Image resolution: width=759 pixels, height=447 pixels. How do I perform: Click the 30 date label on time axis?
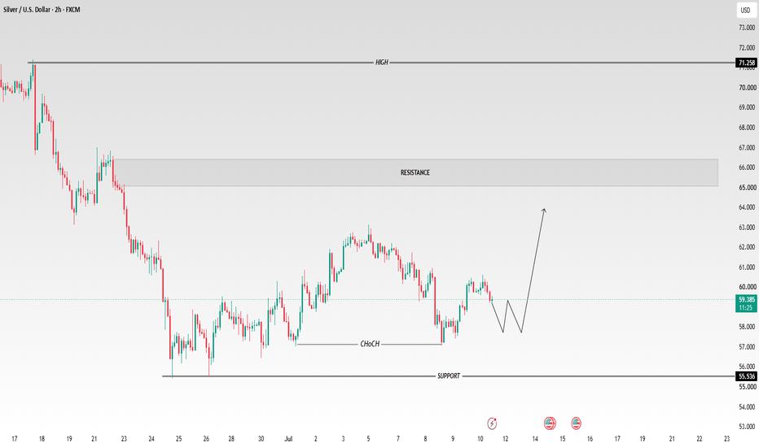coord(261,439)
